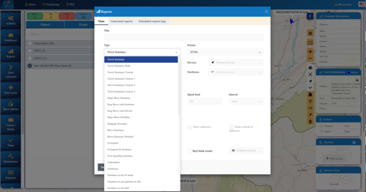Enable the Skip blank results checkbox
The height and width of the screenshot is (192, 366).
(189, 151)
